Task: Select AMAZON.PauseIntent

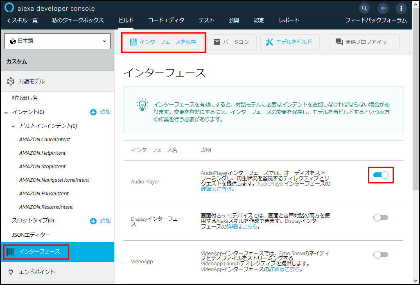Action: click(44, 193)
